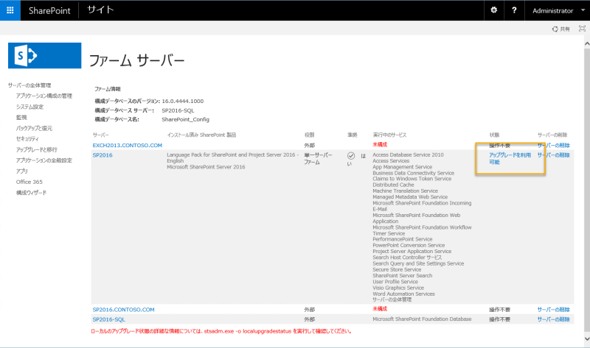Click Microsoft SharePoint Foundation Database text

[x=422, y=319]
